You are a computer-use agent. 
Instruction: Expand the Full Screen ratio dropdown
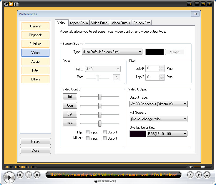[x=158, y=119]
